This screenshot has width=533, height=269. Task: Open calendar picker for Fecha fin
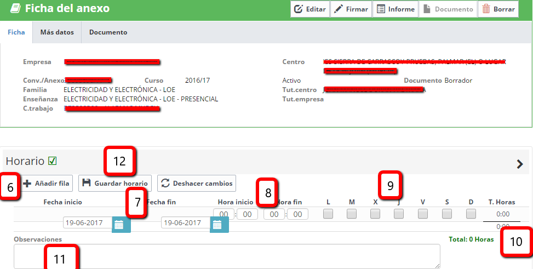coord(216,224)
